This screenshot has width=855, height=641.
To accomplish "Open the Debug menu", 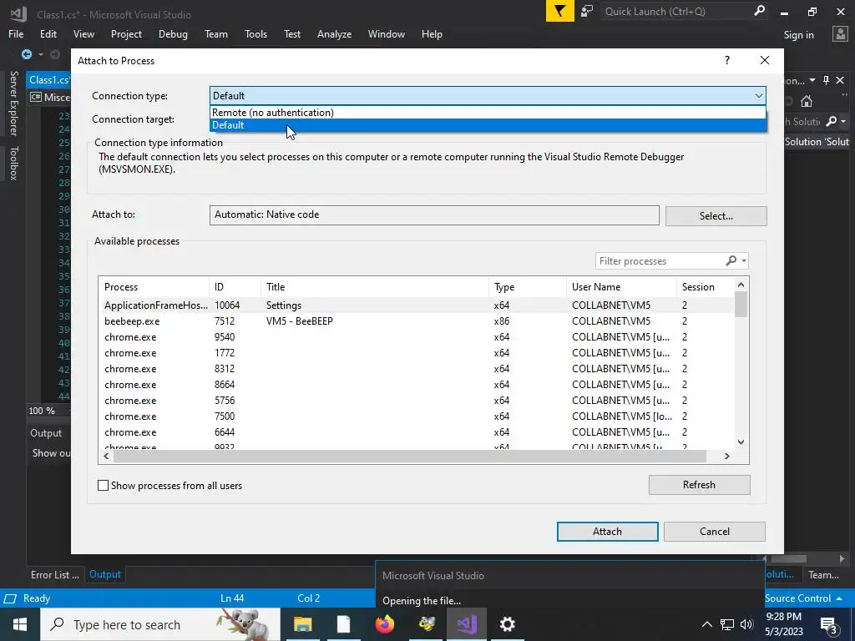I will pyautogui.click(x=173, y=33).
